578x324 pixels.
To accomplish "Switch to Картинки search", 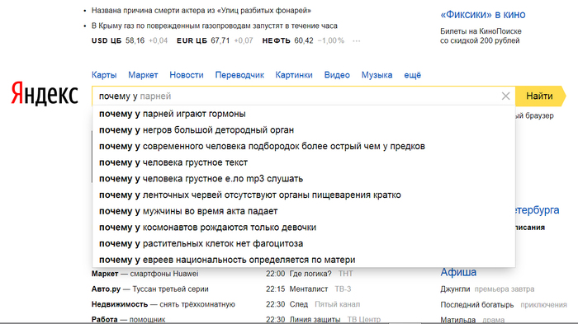I will [x=294, y=75].
